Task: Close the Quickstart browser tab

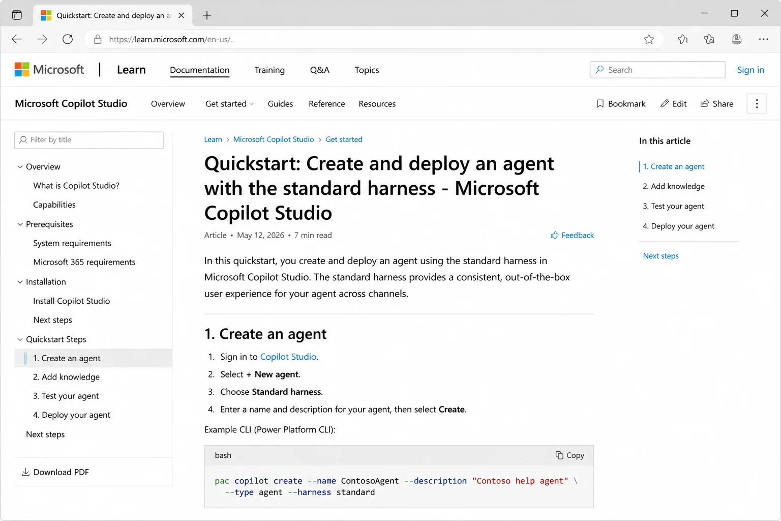Action: coord(181,15)
